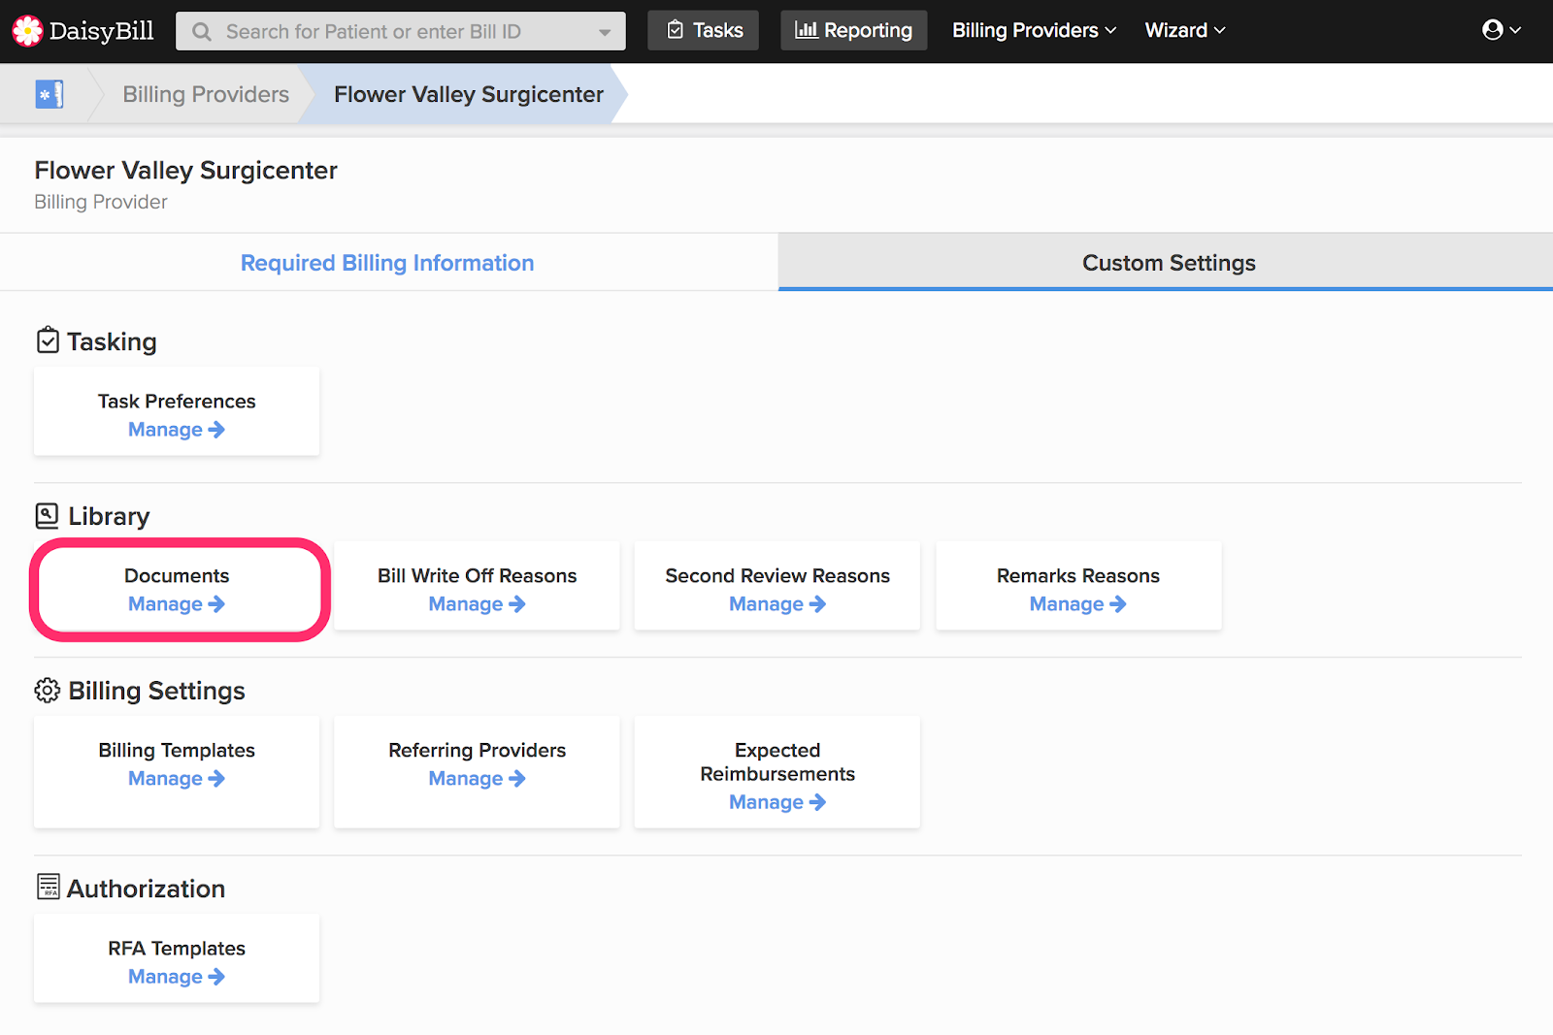1553x1035 pixels.
Task: Expand the Wizard menu
Action: (x=1185, y=30)
